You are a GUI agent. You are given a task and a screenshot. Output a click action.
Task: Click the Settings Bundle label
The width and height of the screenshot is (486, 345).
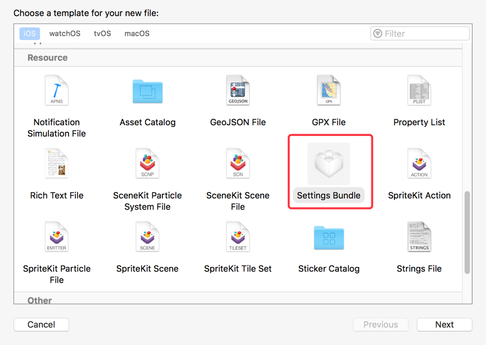(x=329, y=196)
